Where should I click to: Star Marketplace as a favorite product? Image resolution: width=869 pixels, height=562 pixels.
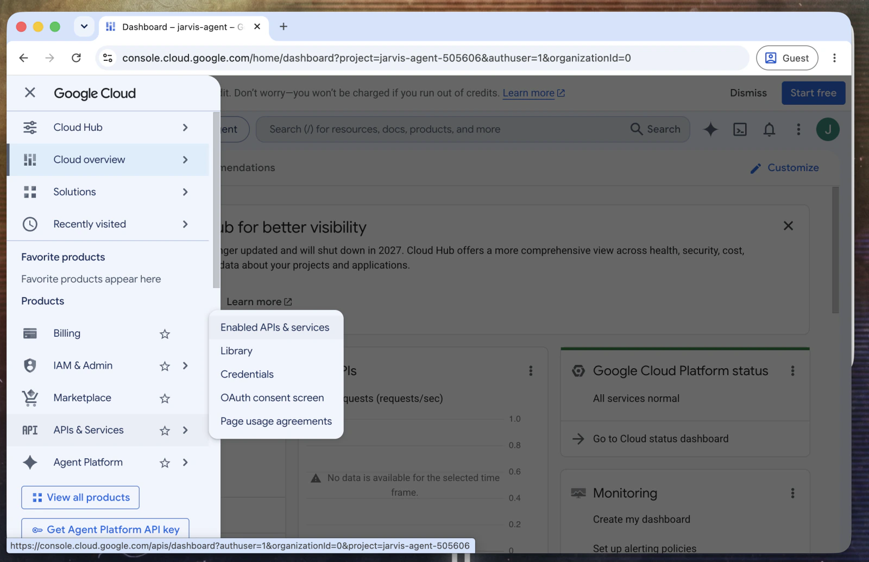pyautogui.click(x=165, y=399)
